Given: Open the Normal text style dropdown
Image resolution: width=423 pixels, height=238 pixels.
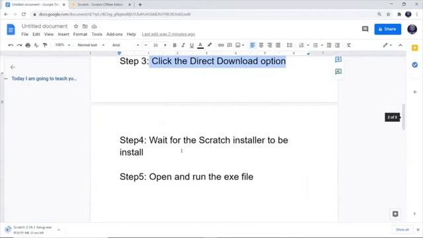Looking at the screenshot, I should pyautogui.click(x=91, y=45).
